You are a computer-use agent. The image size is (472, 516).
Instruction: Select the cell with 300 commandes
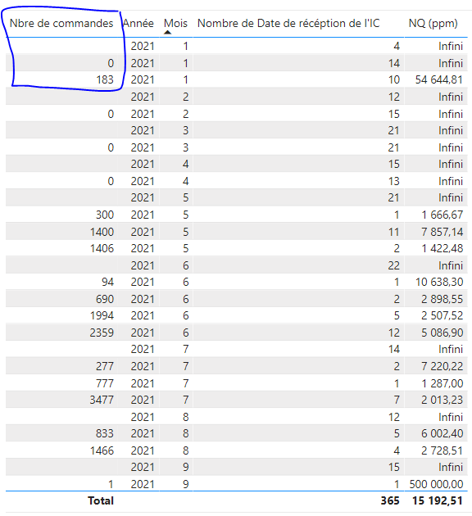click(105, 215)
